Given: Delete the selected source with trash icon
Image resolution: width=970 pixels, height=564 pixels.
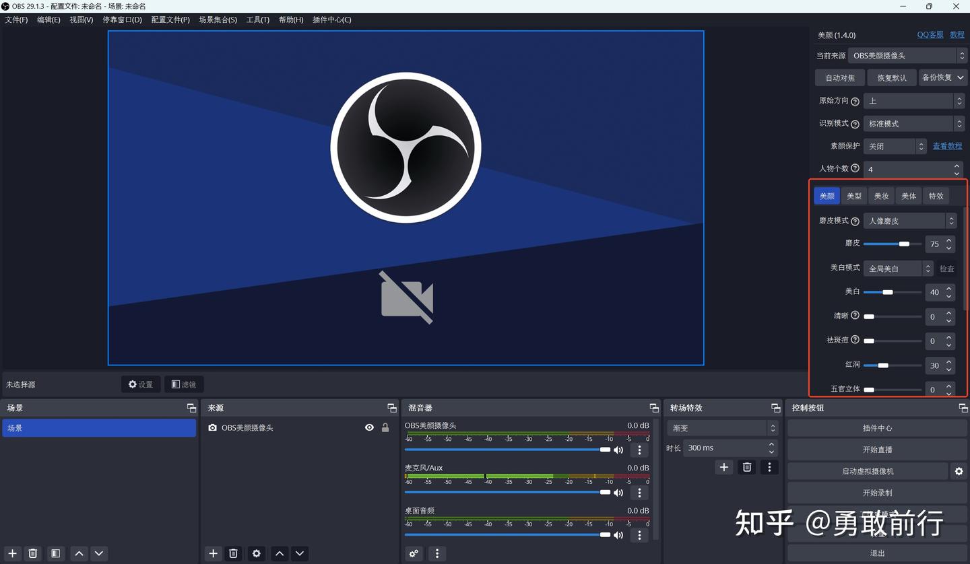Looking at the screenshot, I should (x=233, y=553).
